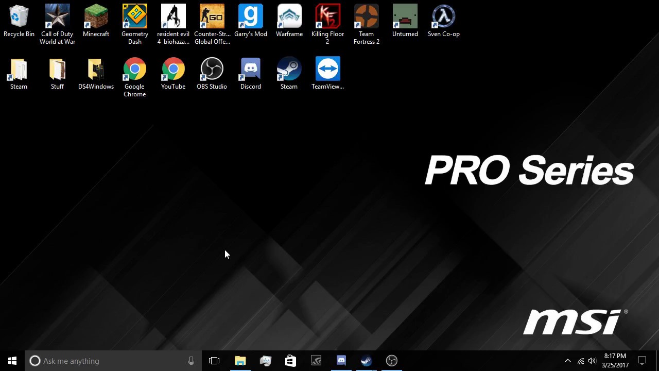
Task: Select the Google Chrome desktop shortcut
Action: [134, 77]
